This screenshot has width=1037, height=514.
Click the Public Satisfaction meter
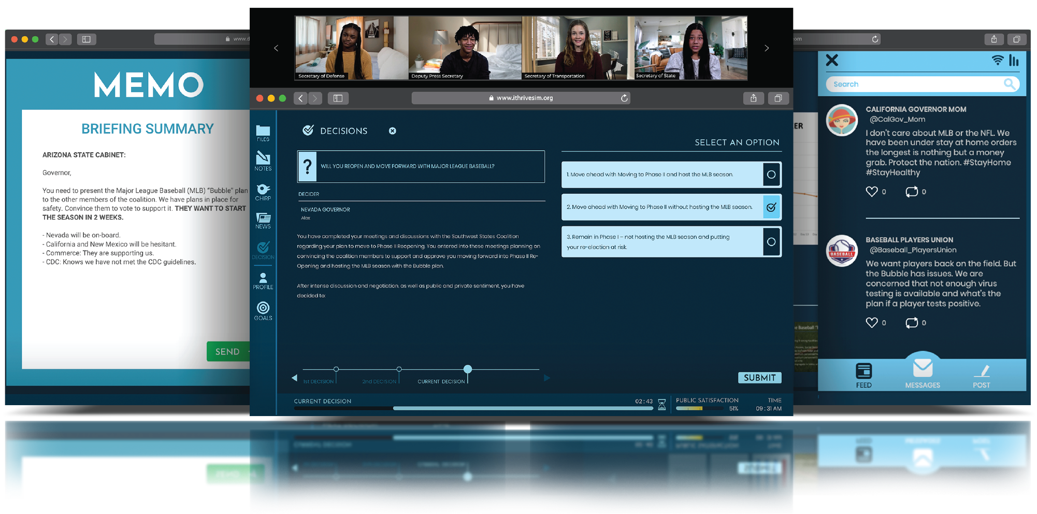[x=699, y=408]
